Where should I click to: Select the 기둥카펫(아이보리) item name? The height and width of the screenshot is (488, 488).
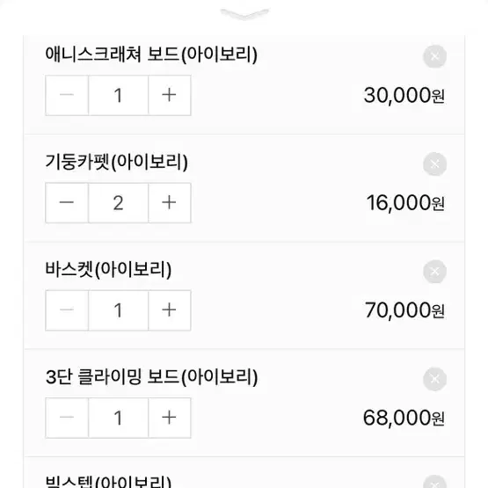pos(116,162)
